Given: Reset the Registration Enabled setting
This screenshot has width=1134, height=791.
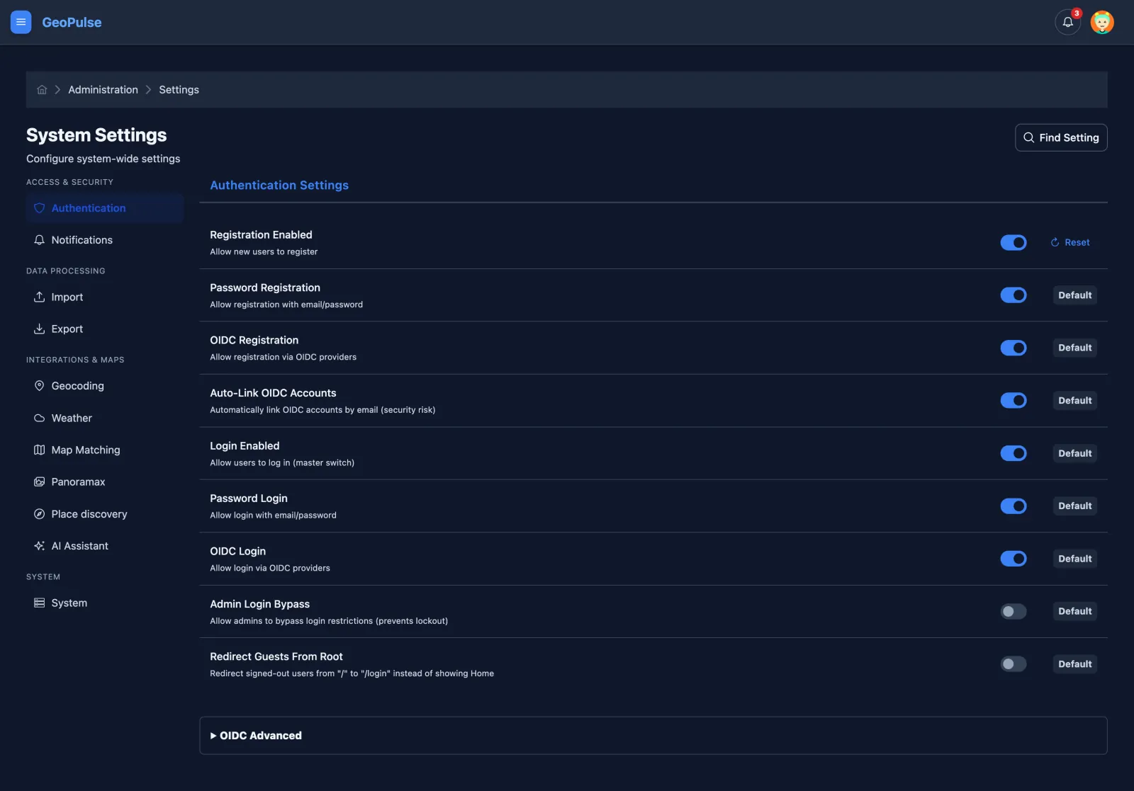Looking at the screenshot, I should 1070,243.
